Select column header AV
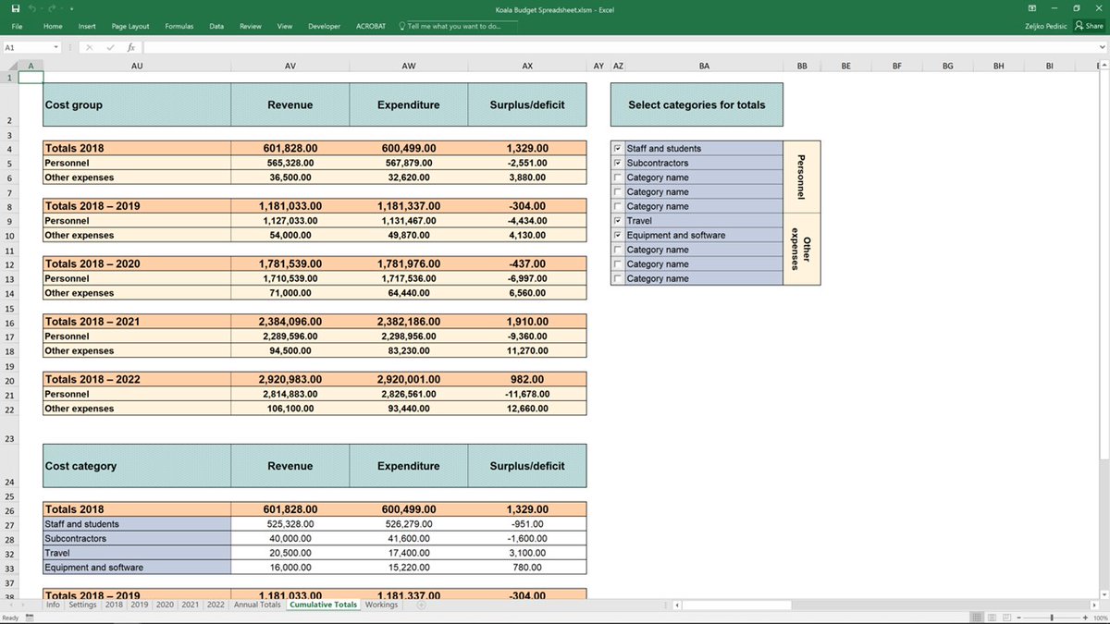The width and height of the screenshot is (1110, 624). point(290,66)
